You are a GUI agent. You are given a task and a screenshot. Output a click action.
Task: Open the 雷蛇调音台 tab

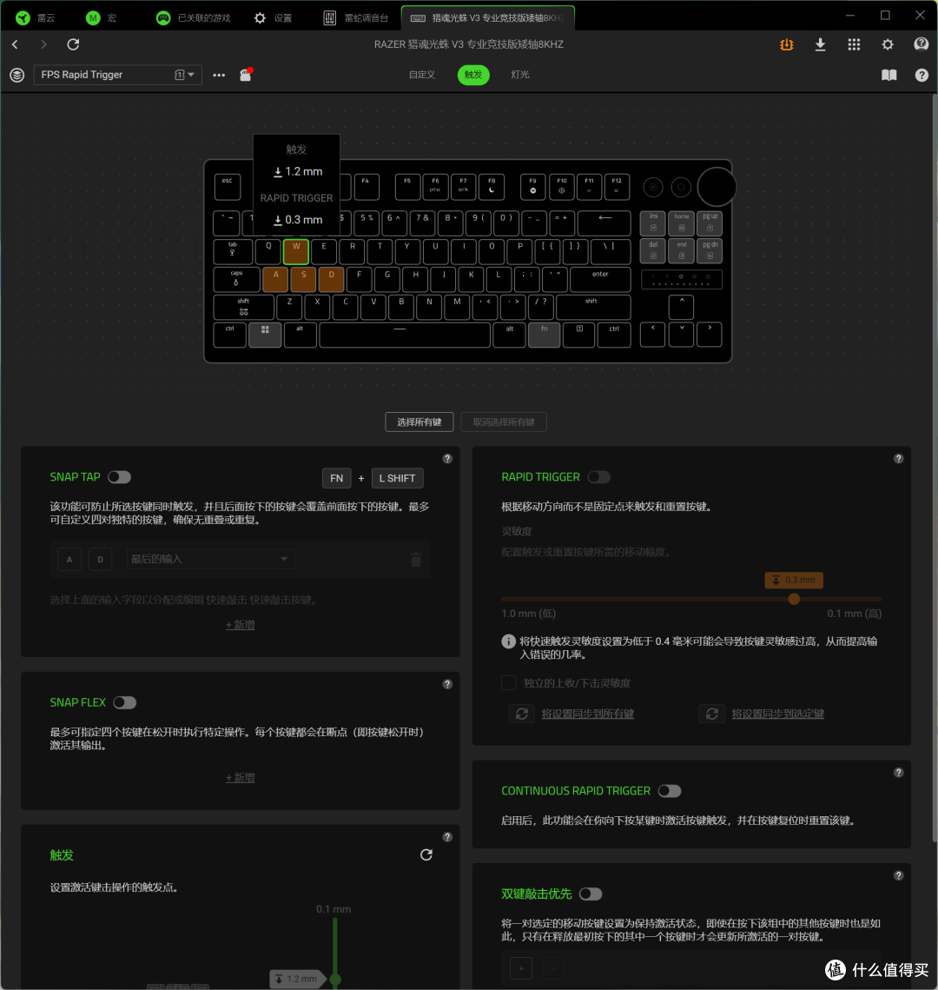[356, 17]
